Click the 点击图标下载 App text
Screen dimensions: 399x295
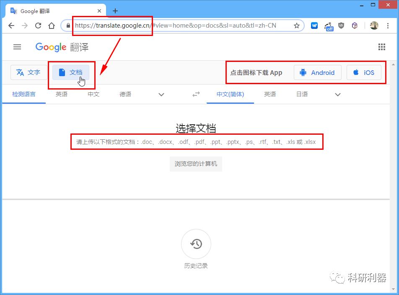(256, 73)
